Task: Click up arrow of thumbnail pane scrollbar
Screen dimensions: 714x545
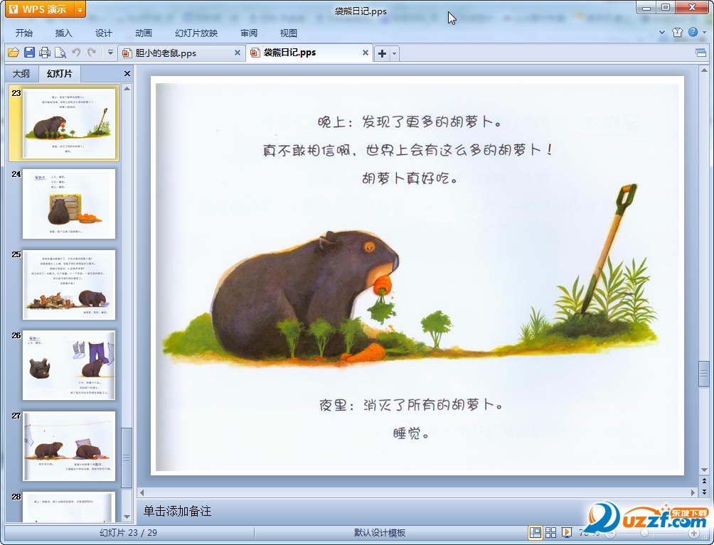Action: (127, 88)
